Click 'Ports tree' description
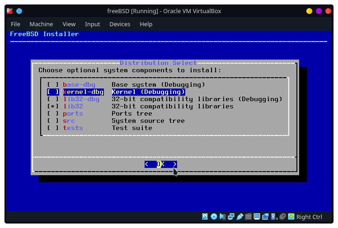 click(x=131, y=113)
